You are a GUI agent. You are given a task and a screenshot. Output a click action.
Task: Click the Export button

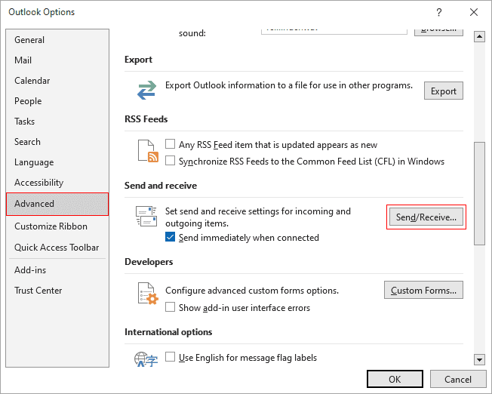coord(444,91)
